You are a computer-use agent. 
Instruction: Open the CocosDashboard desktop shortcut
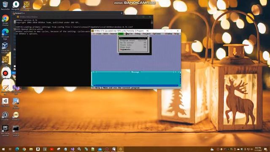[x=5, y=116]
